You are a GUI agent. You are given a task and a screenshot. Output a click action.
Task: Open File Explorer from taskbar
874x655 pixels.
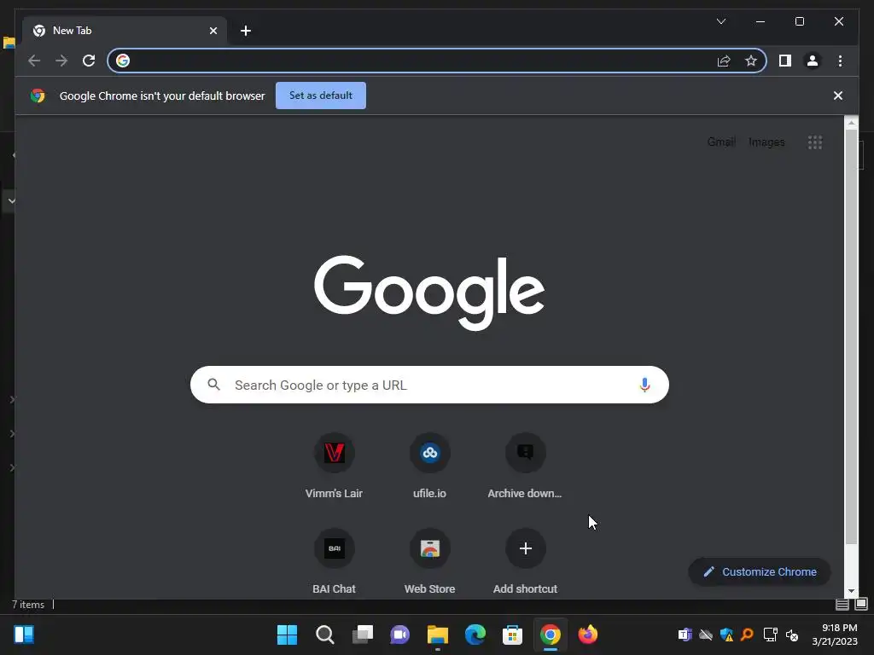click(x=438, y=635)
